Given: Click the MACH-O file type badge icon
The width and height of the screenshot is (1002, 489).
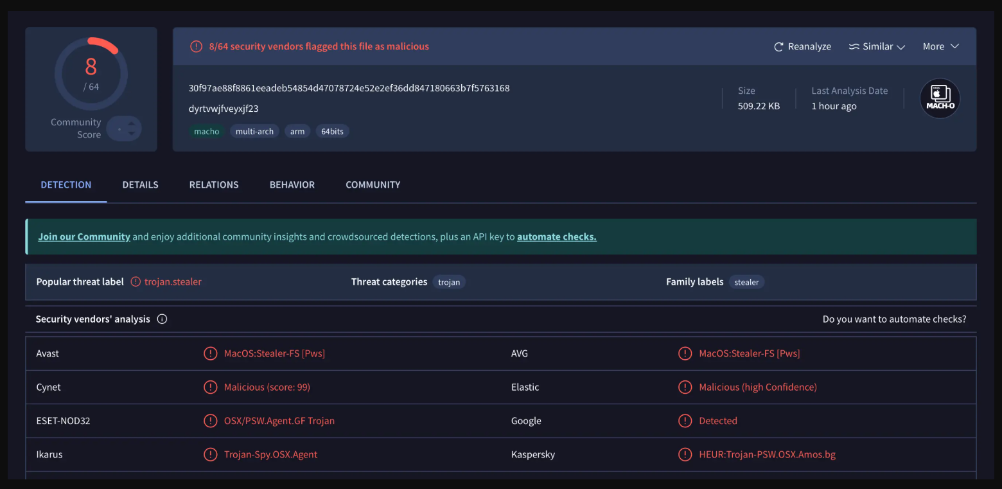Looking at the screenshot, I should coord(940,98).
